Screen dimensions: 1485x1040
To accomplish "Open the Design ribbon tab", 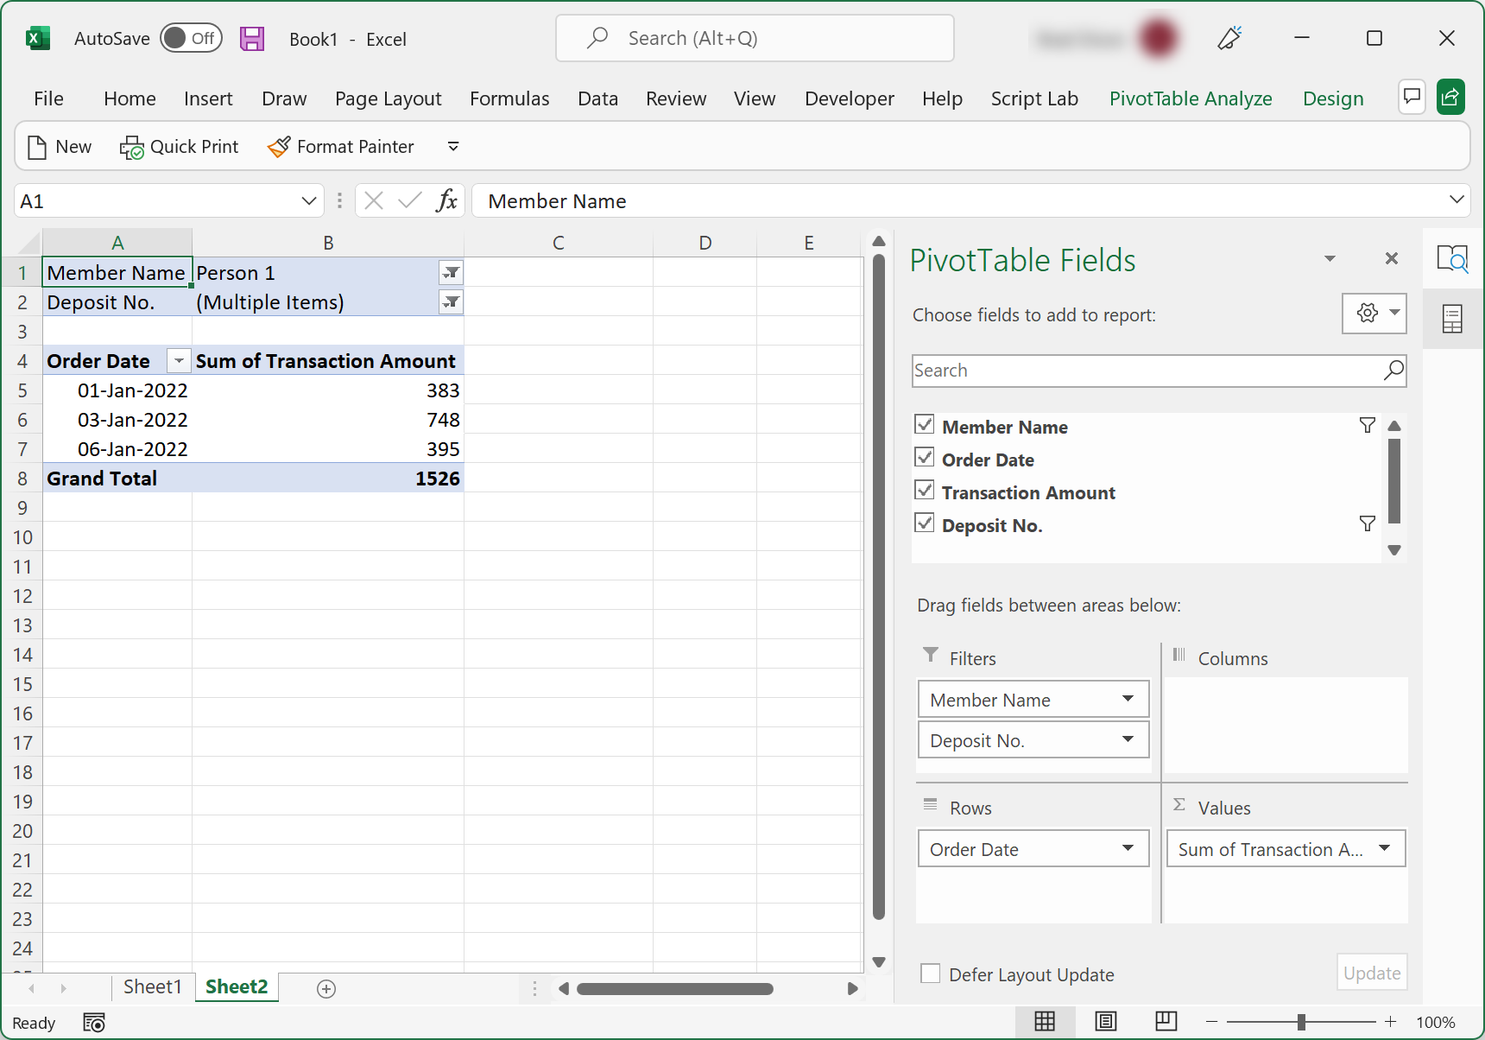I will [x=1333, y=98].
